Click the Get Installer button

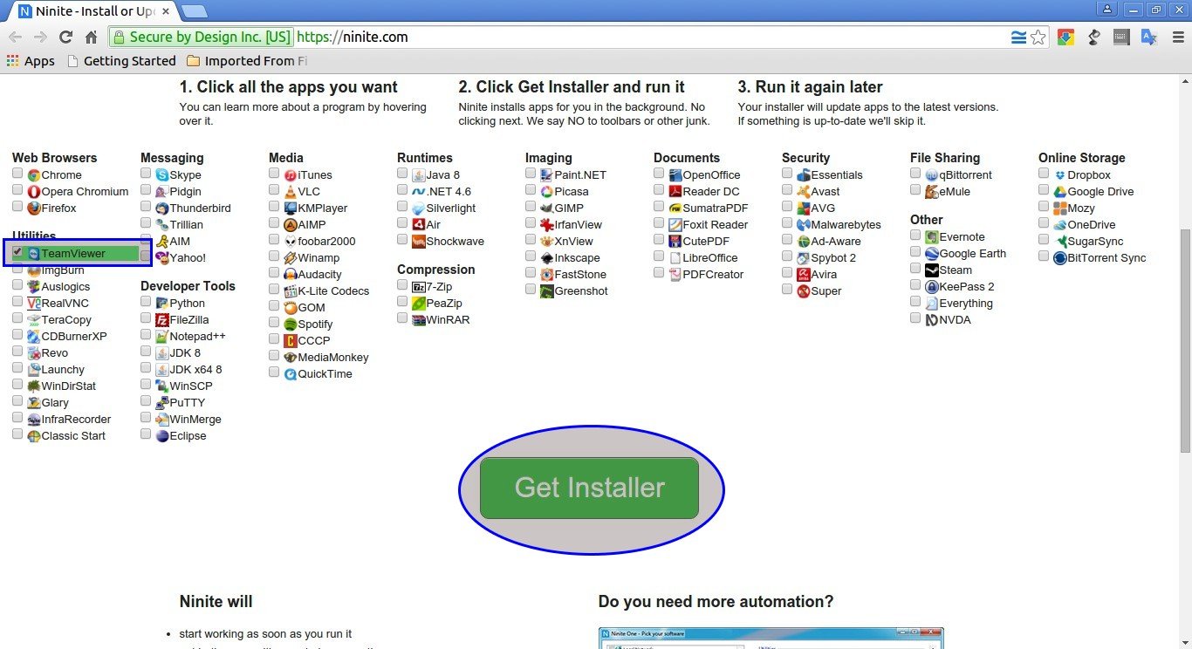589,488
